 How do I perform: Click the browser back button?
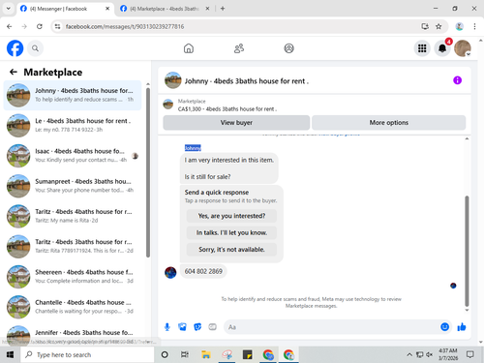(10, 26)
